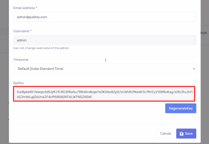Screen dimensions: 209x144
Task: Click the Timezone label
Action: coord(21,60)
